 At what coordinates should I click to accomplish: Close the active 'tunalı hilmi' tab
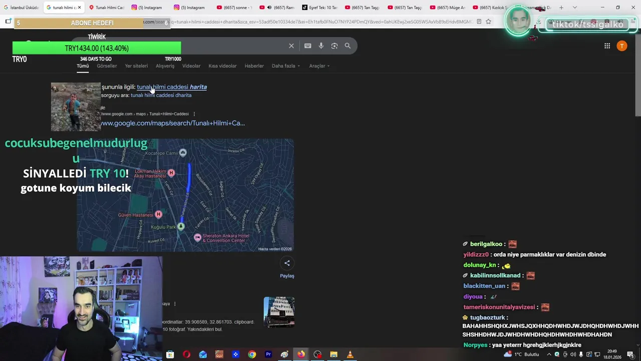pos(79,8)
